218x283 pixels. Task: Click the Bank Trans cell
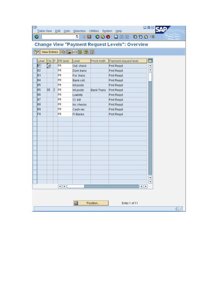pos(99,90)
